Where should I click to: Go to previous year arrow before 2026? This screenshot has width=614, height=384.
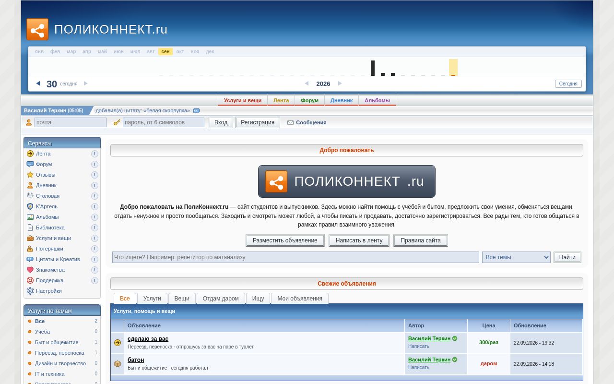click(307, 84)
